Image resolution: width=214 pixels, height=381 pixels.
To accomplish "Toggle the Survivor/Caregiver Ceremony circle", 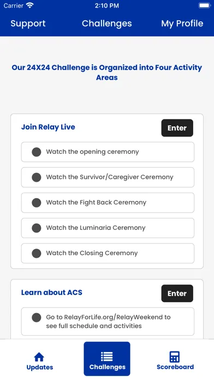I will click(x=37, y=177).
